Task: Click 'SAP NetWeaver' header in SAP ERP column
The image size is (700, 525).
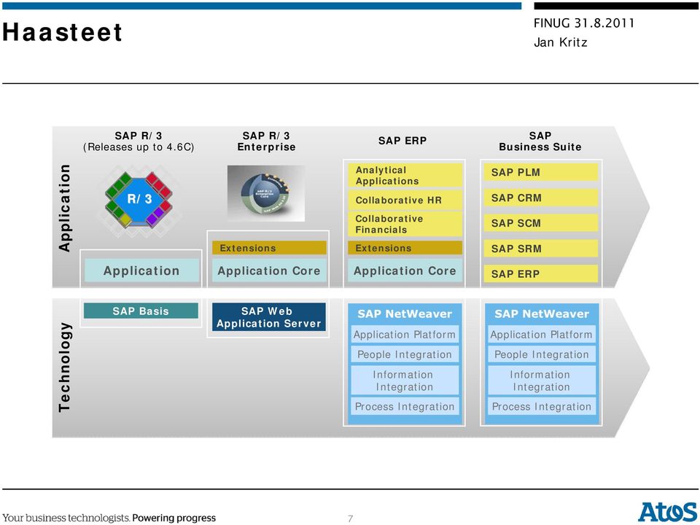Action: pos(405,314)
